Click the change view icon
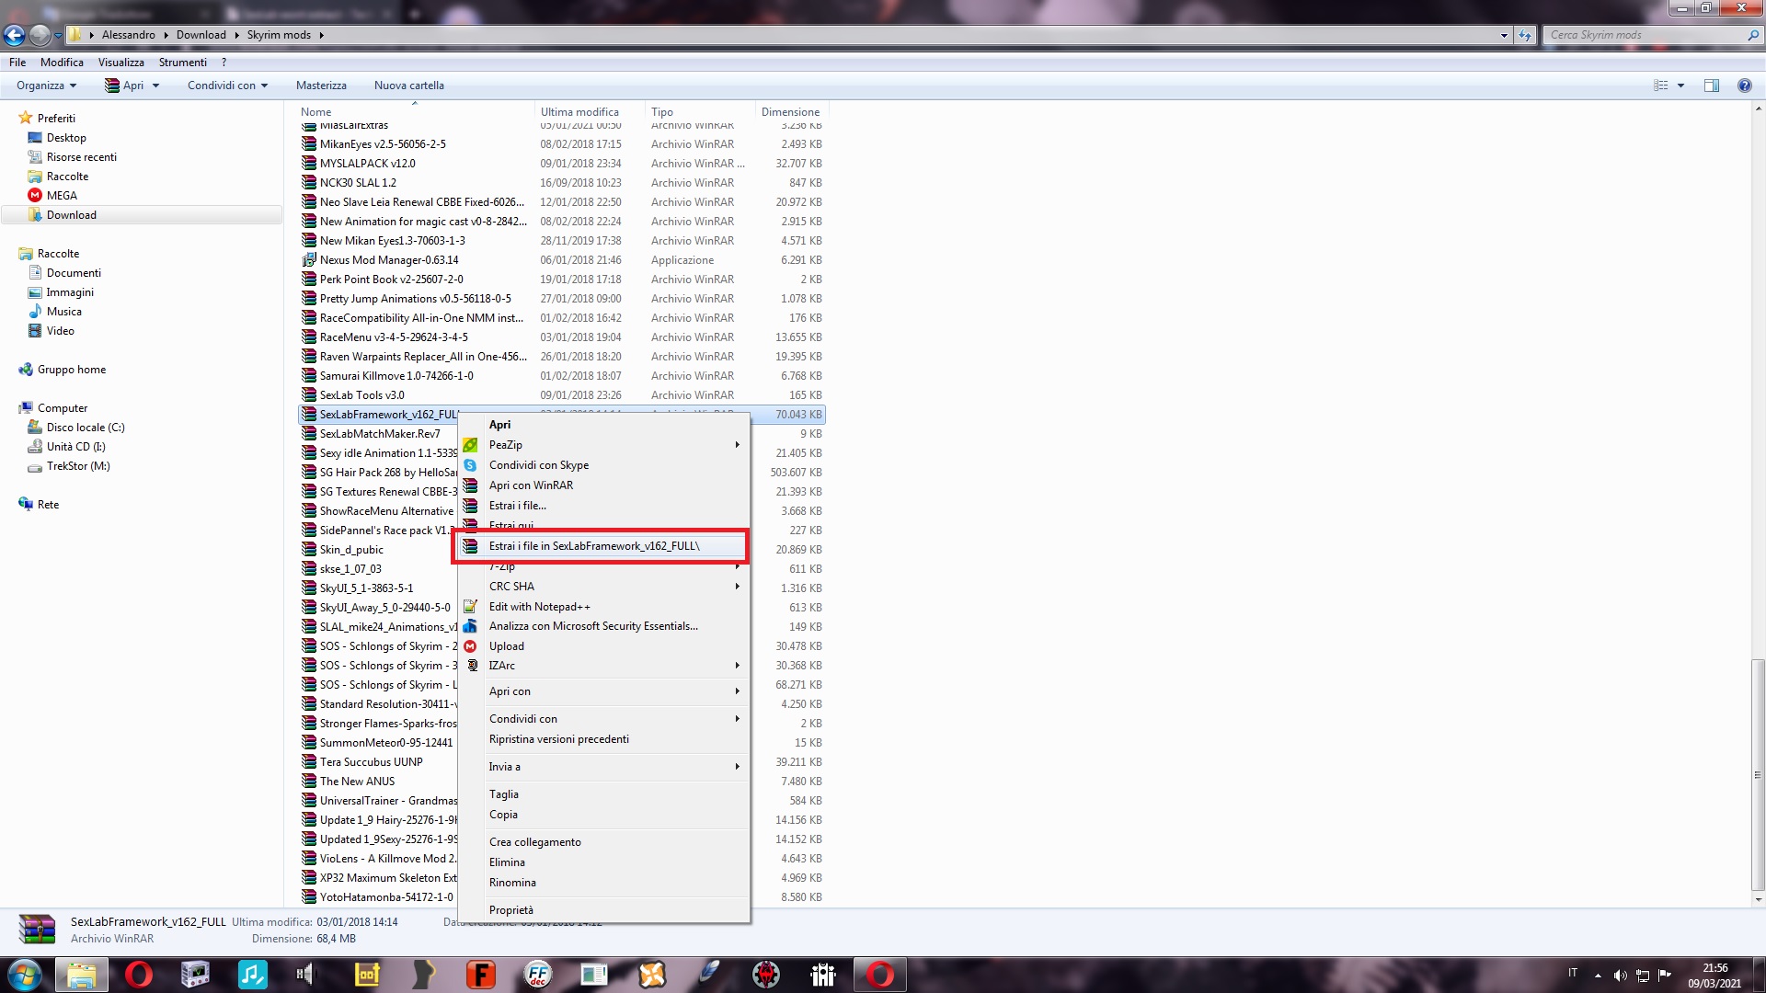The height and width of the screenshot is (993, 1766). click(1661, 86)
